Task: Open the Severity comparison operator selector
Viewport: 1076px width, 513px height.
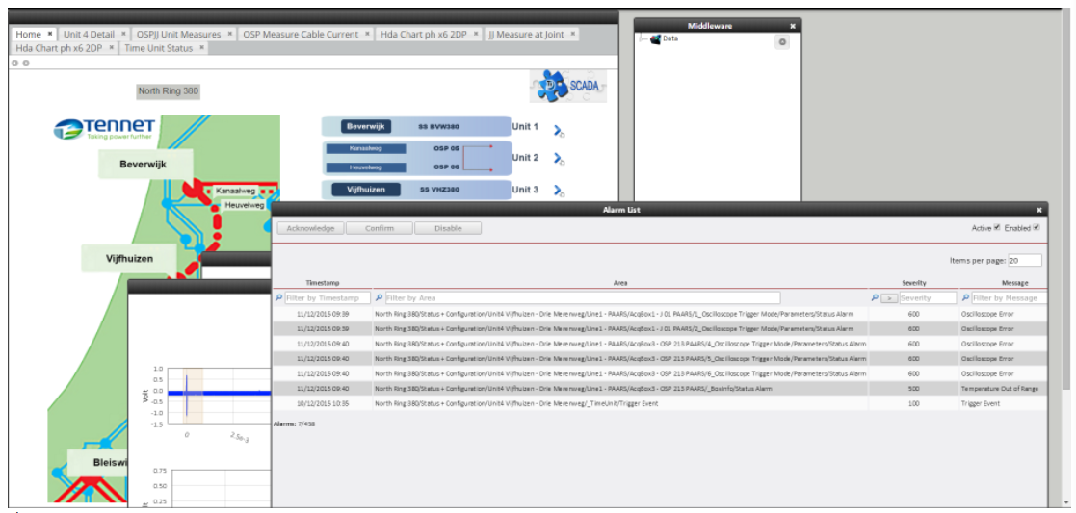Action: click(889, 298)
